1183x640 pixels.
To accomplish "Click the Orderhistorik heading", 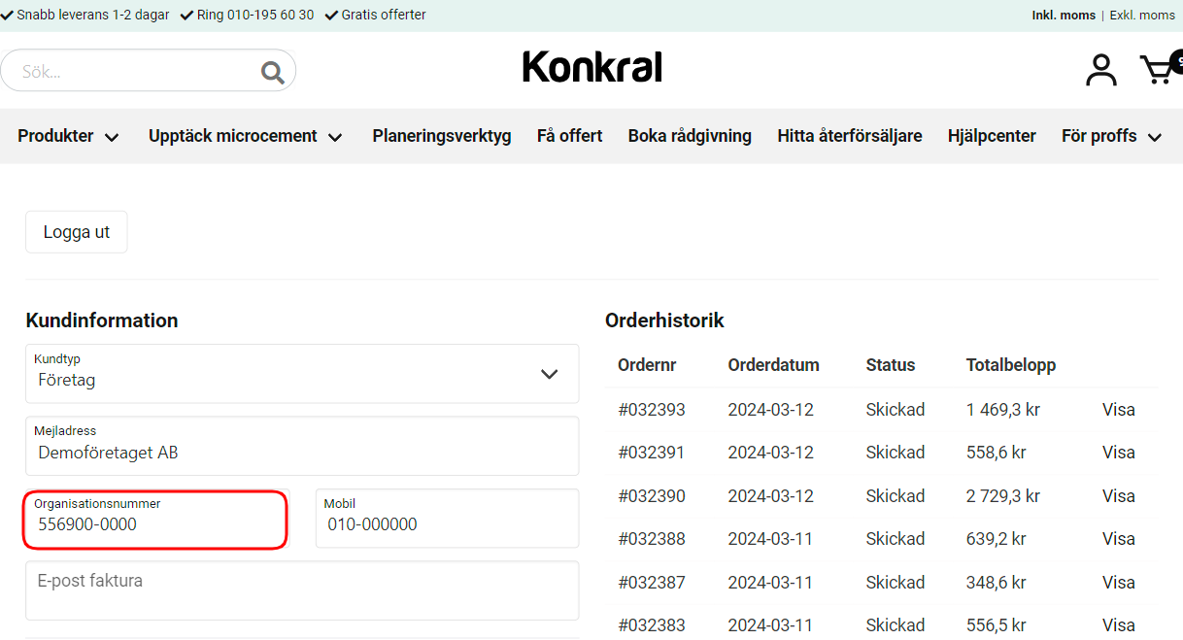I will [x=664, y=320].
